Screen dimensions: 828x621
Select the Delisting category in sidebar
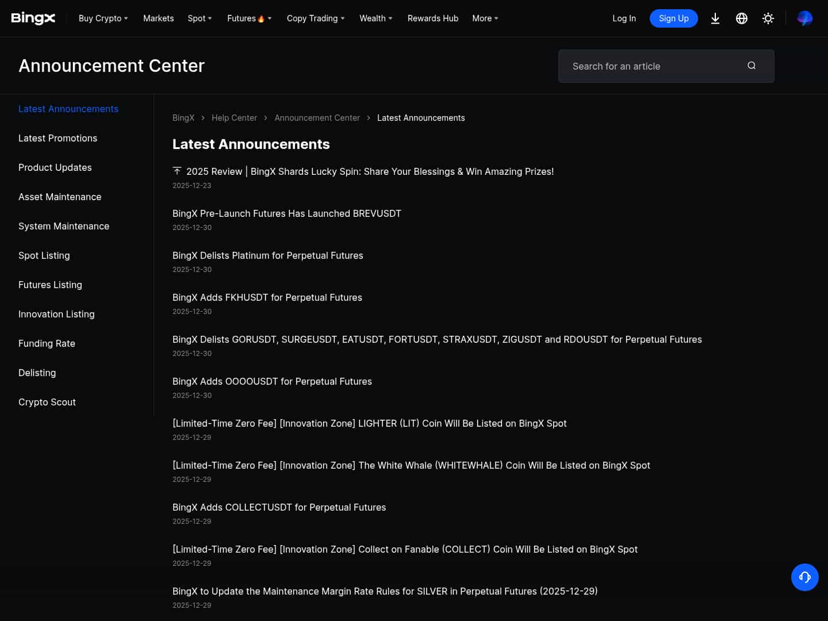click(37, 373)
